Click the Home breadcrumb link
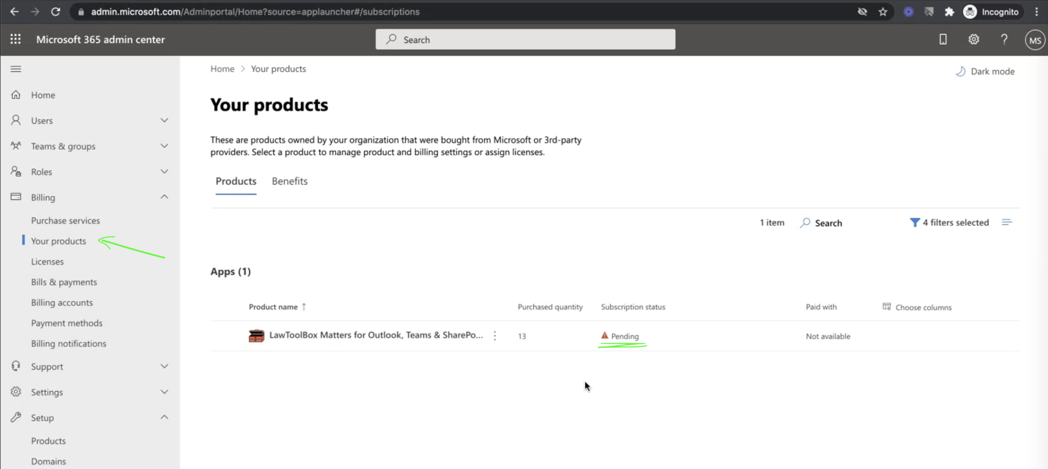This screenshot has width=1048, height=469. click(x=222, y=69)
